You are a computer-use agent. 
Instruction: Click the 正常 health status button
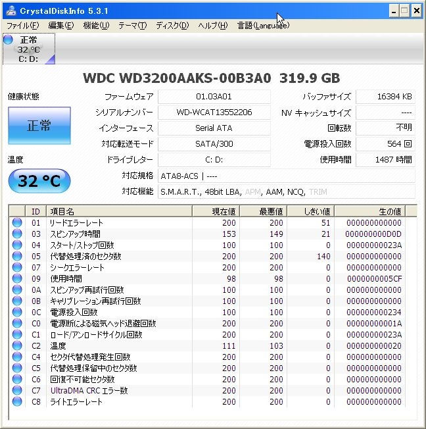coord(39,126)
